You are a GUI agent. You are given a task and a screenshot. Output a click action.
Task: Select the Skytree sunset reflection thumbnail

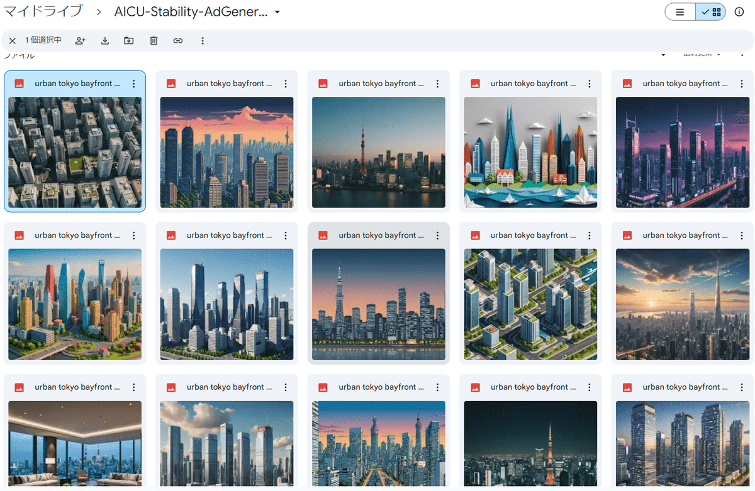379,304
